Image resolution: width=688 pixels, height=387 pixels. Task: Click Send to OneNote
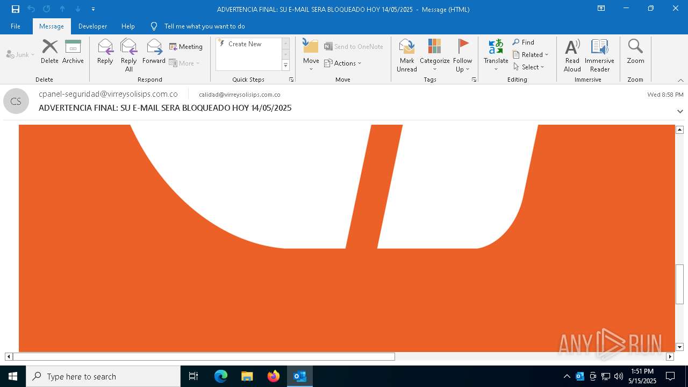pos(354,47)
